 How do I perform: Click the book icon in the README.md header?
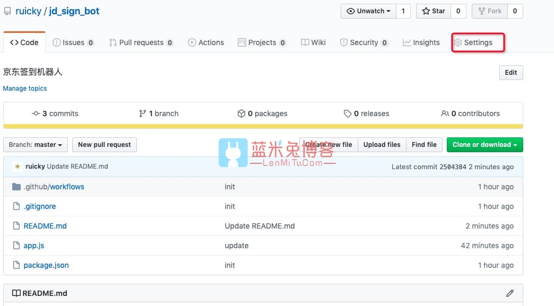coord(16,293)
